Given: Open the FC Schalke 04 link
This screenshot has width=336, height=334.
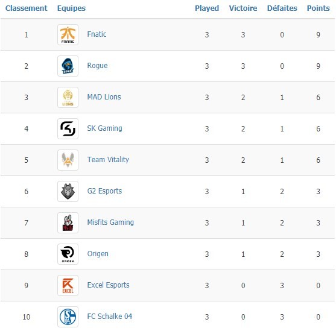Looking at the screenshot, I should click(110, 317).
